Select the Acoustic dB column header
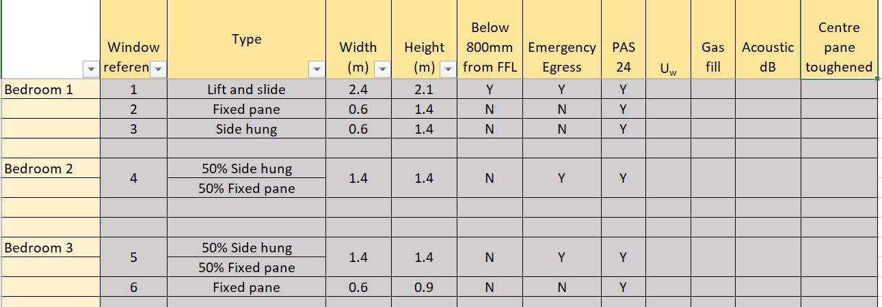Image resolution: width=882 pixels, height=307 pixels. click(x=768, y=40)
